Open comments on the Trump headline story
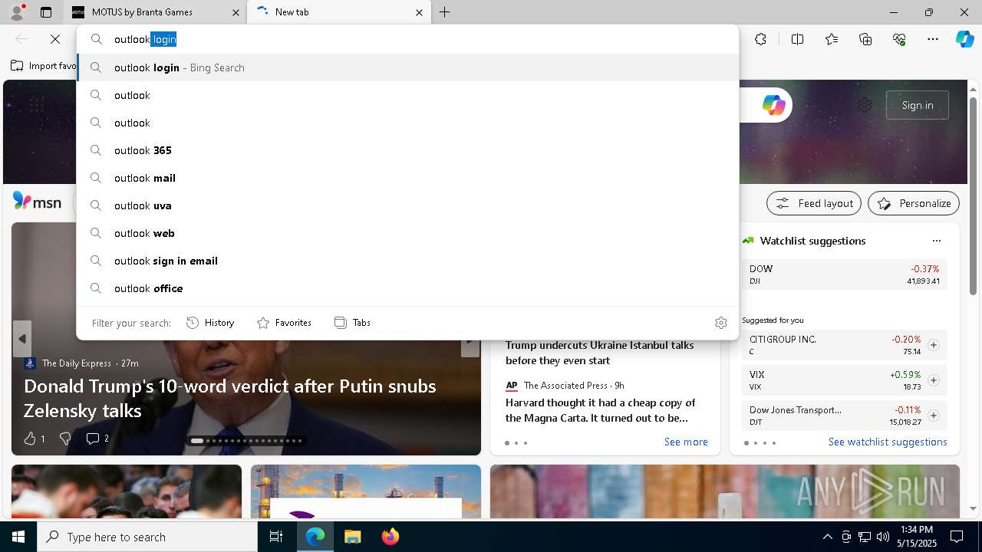982x552 pixels. (97, 439)
